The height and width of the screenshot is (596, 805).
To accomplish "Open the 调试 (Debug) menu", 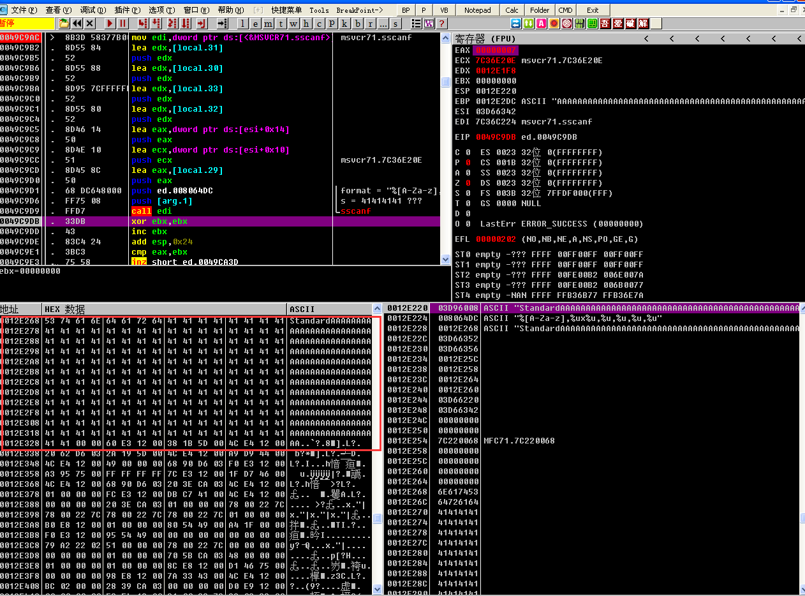I will coord(93,10).
